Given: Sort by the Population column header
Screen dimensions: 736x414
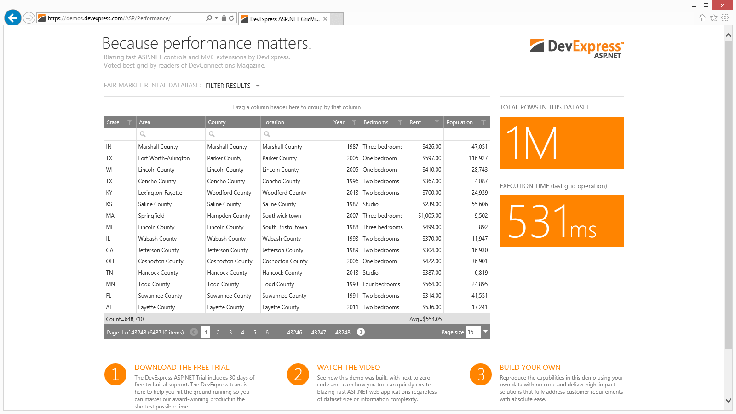Looking at the screenshot, I should [x=460, y=122].
